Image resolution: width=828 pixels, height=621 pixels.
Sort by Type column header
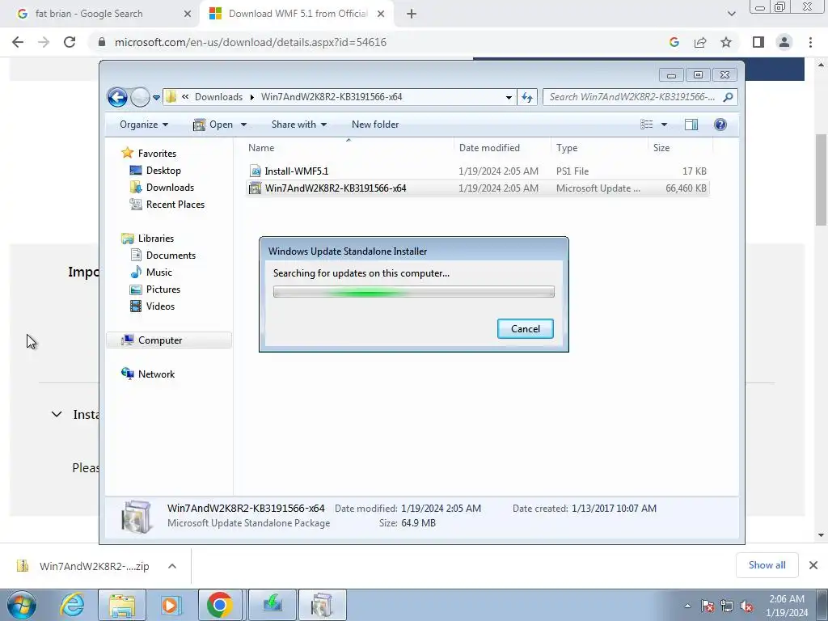point(599,148)
